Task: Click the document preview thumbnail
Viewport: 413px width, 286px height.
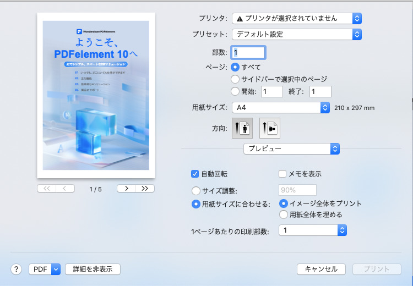Action: [x=96, y=96]
